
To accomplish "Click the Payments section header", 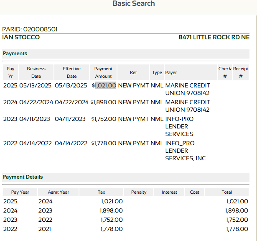I will (15, 54).
